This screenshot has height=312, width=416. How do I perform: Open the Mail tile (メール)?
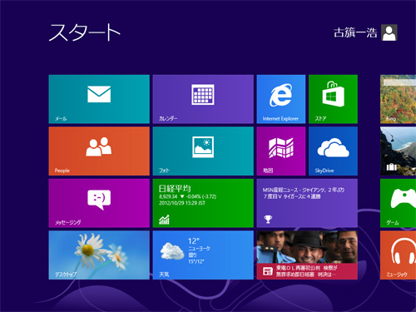[x=99, y=99]
